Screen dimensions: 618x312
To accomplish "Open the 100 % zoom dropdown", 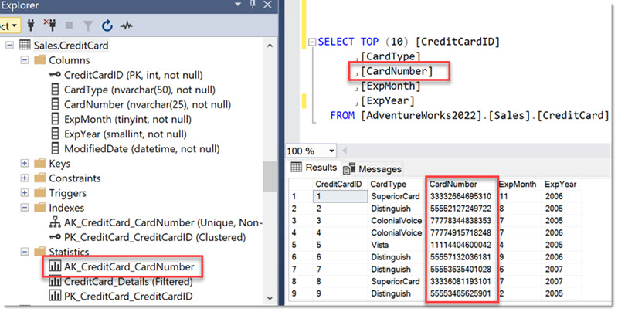I will (x=331, y=151).
